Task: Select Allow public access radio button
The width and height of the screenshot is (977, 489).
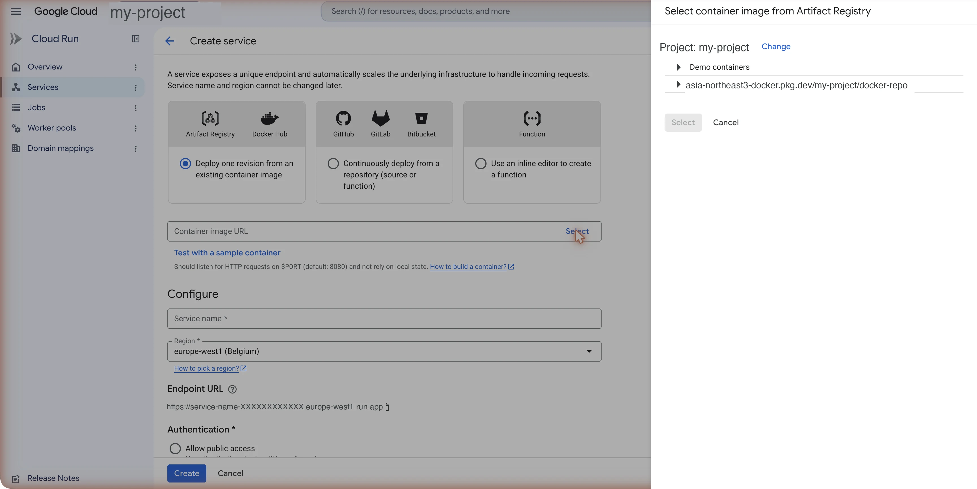Action: [x=175, y=448]
